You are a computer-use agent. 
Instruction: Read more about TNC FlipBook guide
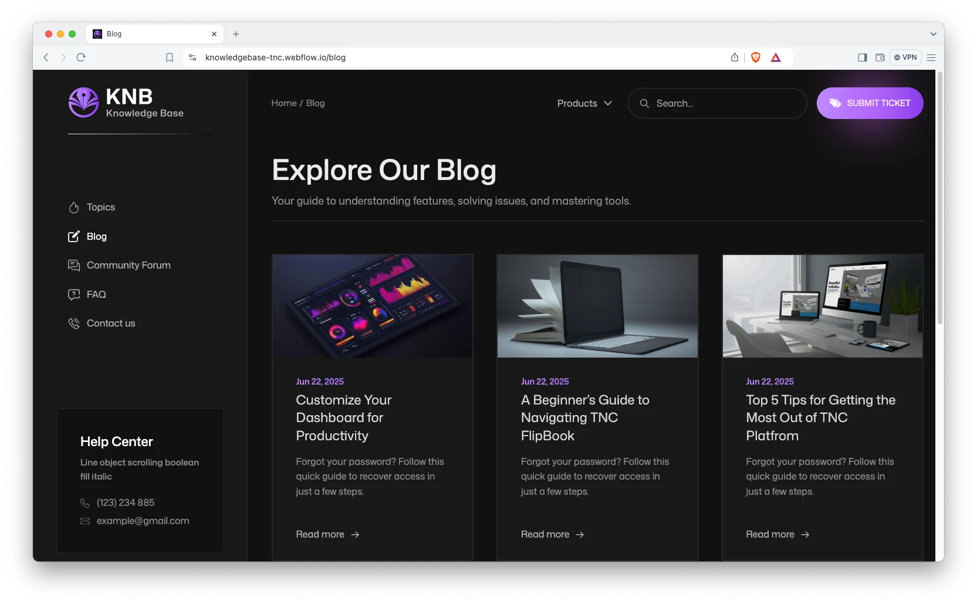point(545,534)
